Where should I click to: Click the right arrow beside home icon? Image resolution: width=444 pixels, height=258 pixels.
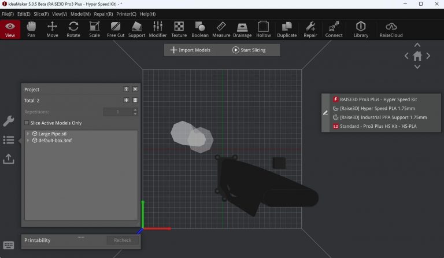tap(428, 56)
